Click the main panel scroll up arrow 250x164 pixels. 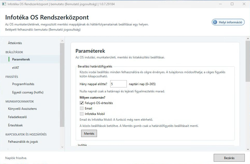tap(248, 38)
